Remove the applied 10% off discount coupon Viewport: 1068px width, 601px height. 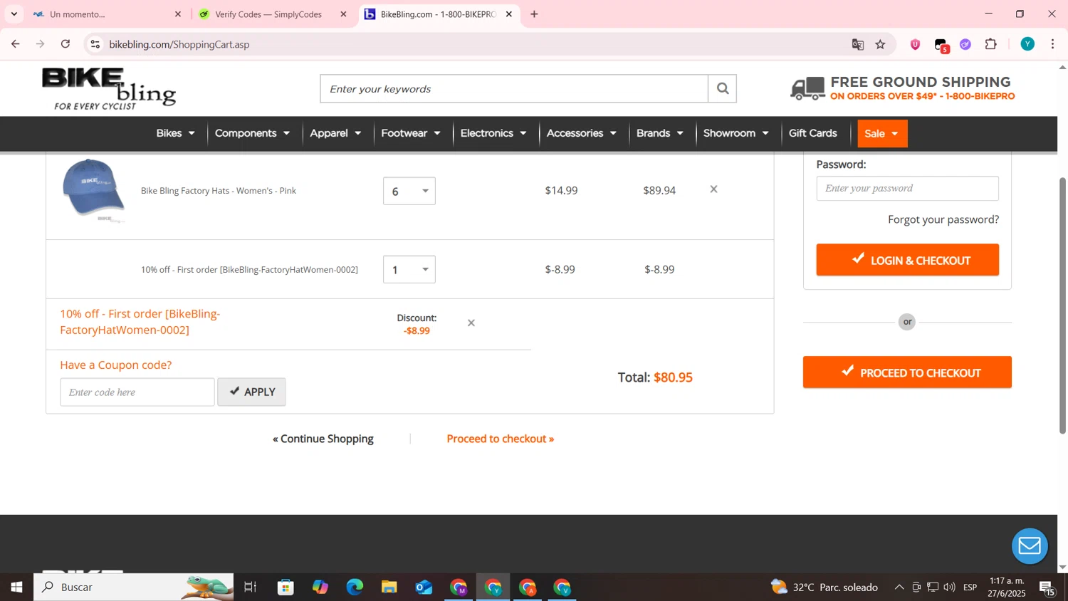(x=471, y=323)
